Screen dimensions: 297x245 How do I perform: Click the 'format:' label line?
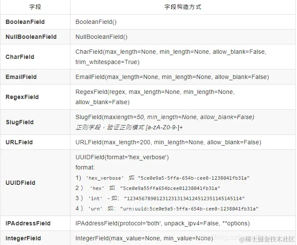(85, 167)
